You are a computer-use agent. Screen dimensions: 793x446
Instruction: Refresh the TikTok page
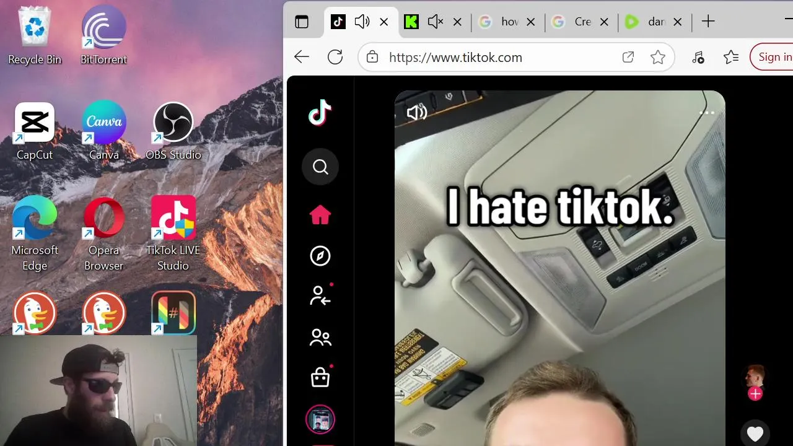pyautogui.click(x=335, y=58)
